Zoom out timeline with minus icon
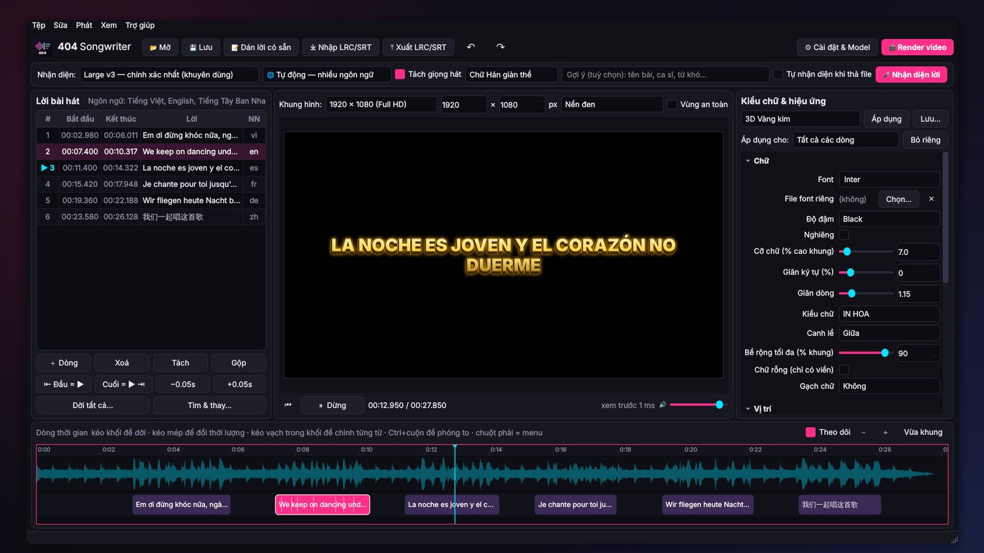This screenshot has height=553, width=984. (x=864, y=433)
